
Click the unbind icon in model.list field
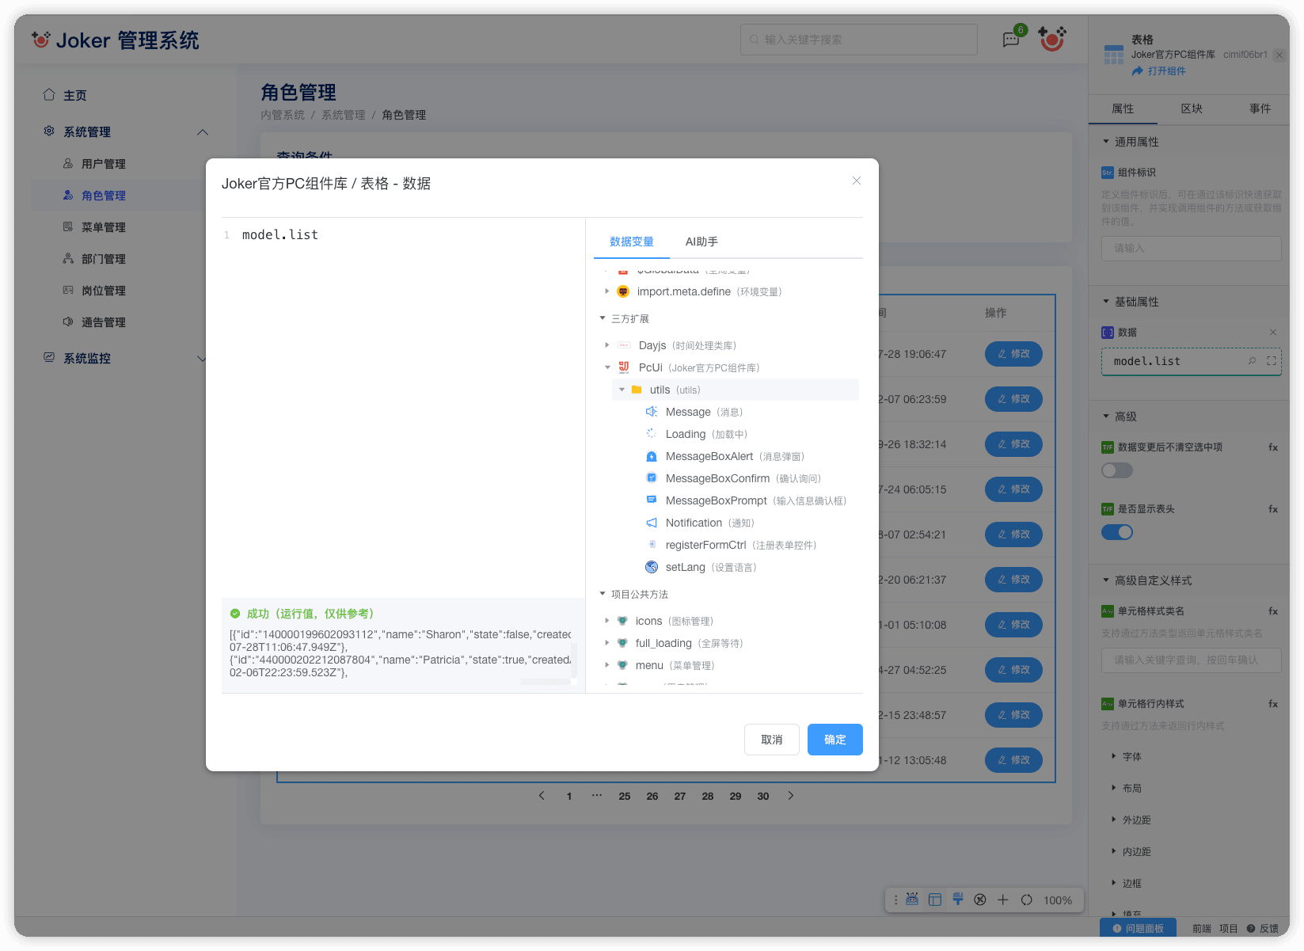click(1253, 360)
